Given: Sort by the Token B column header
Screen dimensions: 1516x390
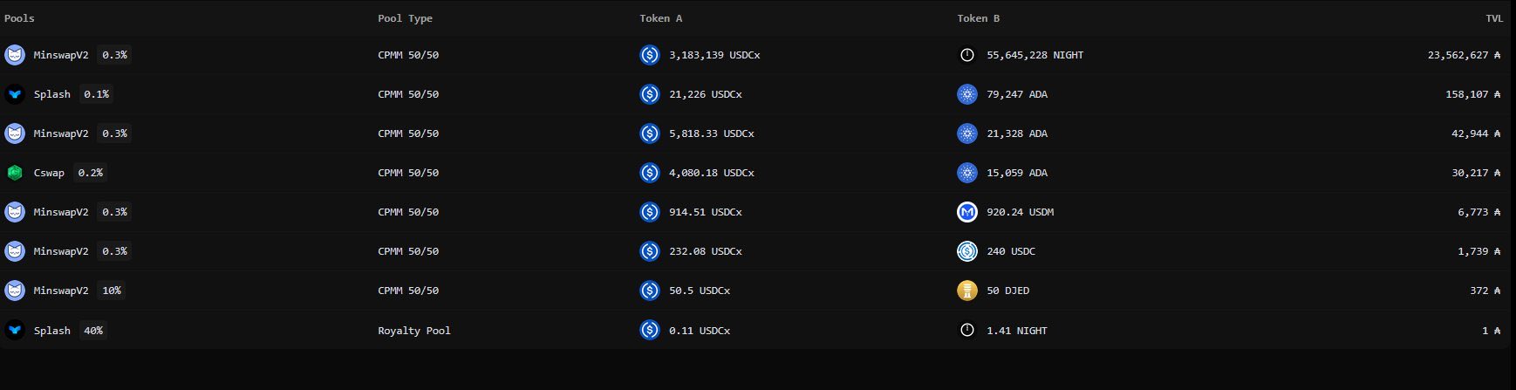Looking at the screenshot, I should point(979,18).
